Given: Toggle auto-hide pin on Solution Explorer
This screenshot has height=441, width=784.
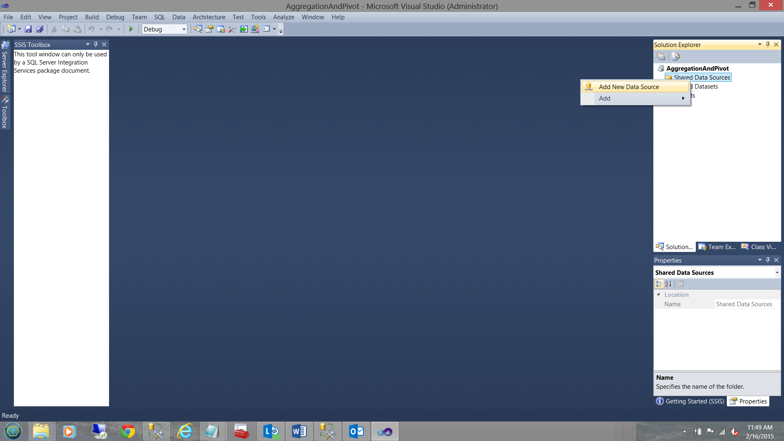Looking at the screenshot, I should (x=768, y=45).
